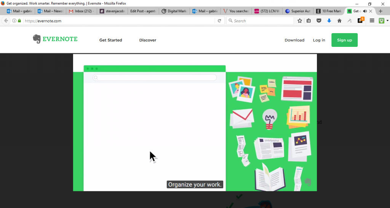Switch to the (572) LCN W tab

pos(267,11)
